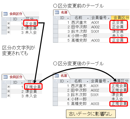Select the lower 会員区分 tab label
Screen dimensions: 130x119
[16, 77]
